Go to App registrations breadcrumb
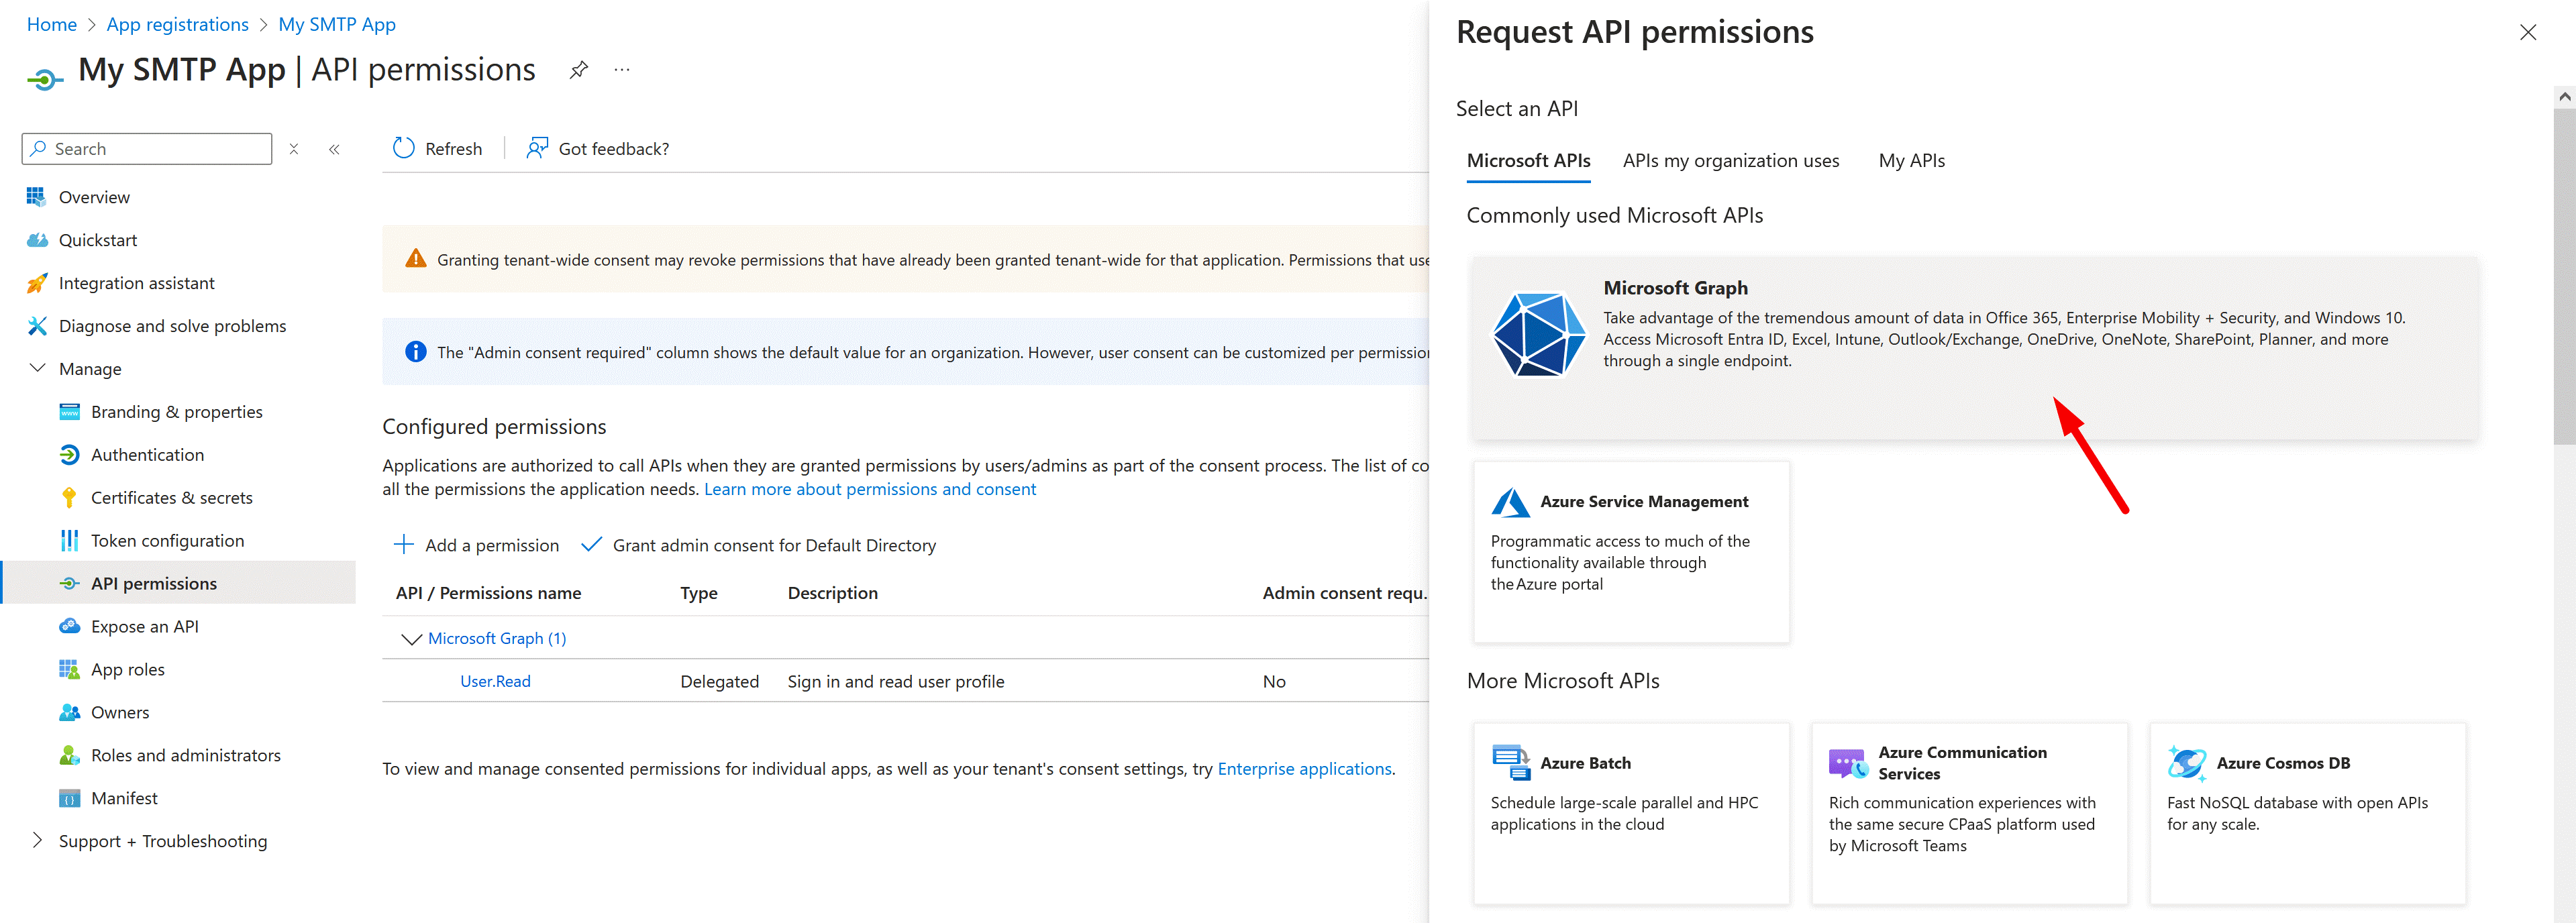The image size is (2576, 923). coord(178,24)
